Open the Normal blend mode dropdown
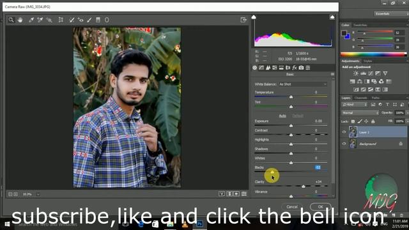 pos(360,113)
